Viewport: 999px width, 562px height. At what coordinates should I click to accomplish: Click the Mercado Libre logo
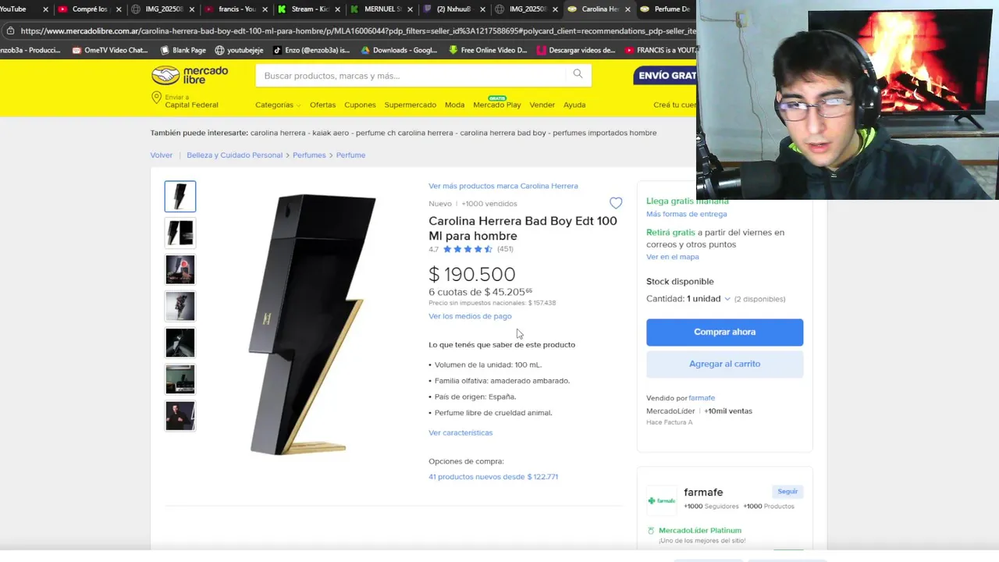coord(190,75)
